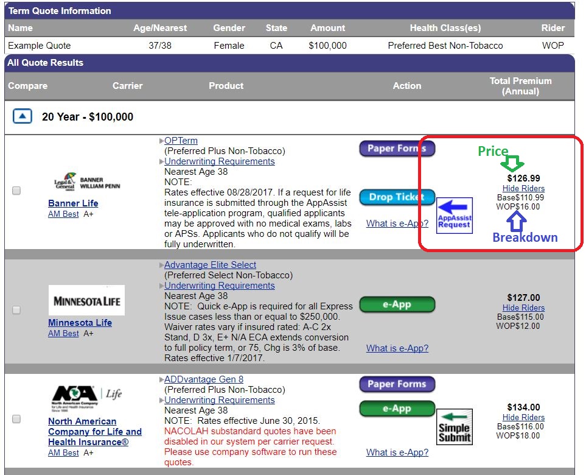
Task: Click the Drop Ticket button
Action: (x=397, y=197)
